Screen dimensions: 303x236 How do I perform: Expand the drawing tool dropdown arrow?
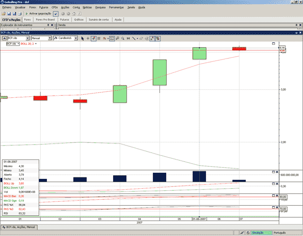137,39
